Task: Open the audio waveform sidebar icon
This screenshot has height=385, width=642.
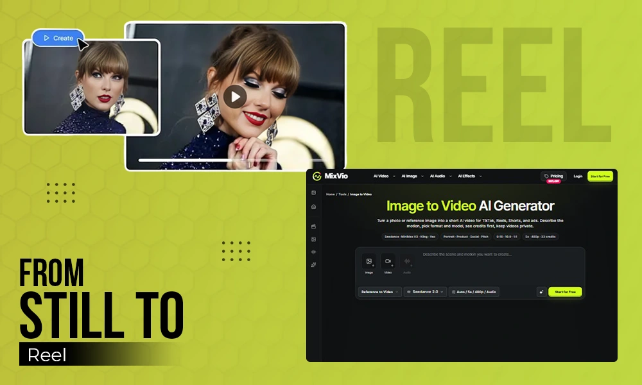Action: 314,252
